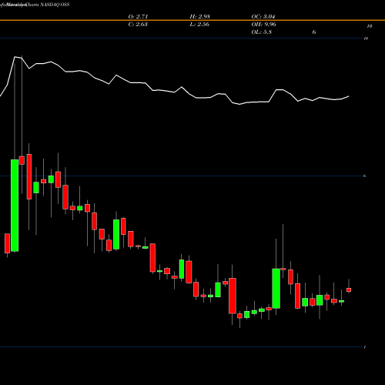Click the open price value O: 2.71
Screen dimensions: 385x385
point(138,17)
